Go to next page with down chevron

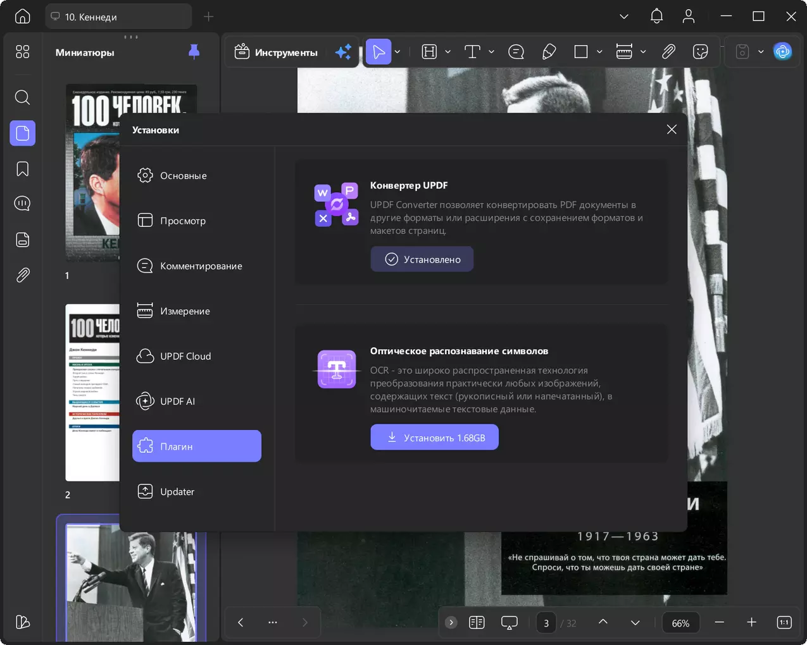point(635,622)
